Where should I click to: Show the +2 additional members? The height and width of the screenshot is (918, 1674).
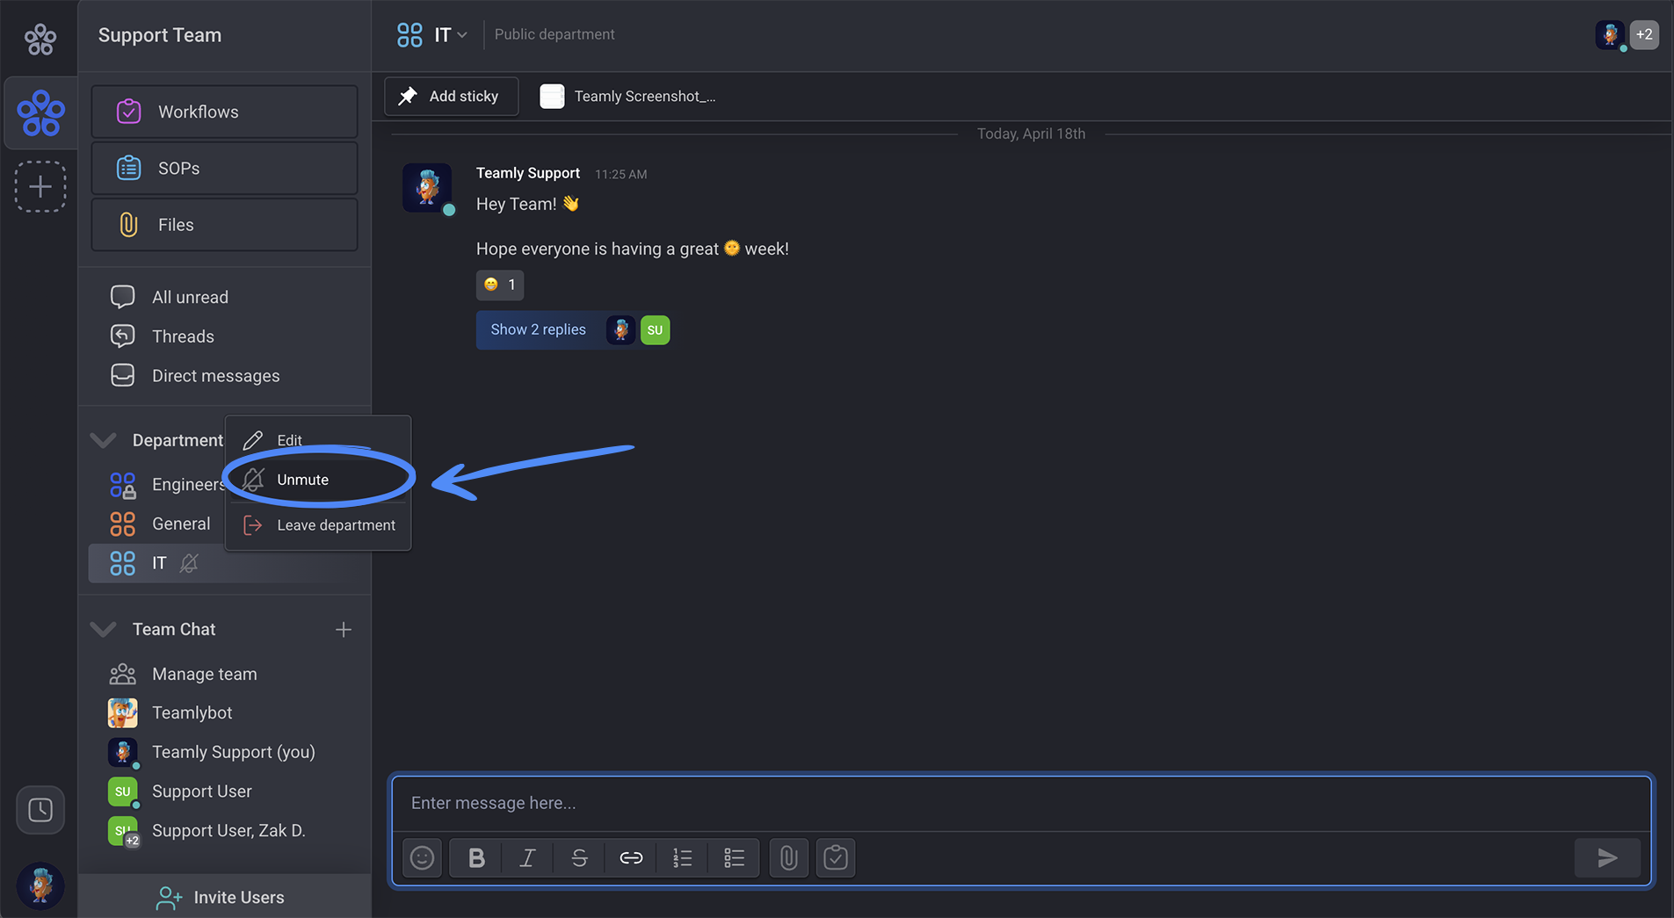(x=1644, y=34)
